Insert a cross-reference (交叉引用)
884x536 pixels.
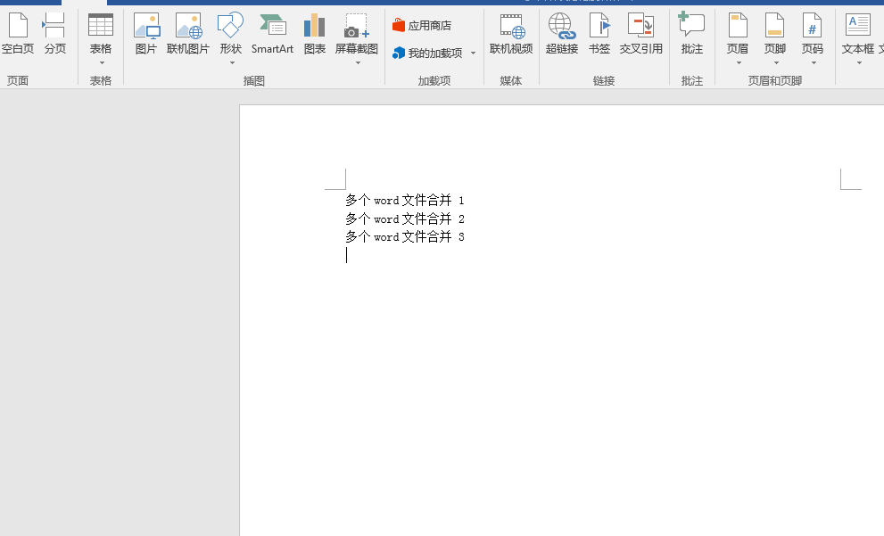pos(641,34)
